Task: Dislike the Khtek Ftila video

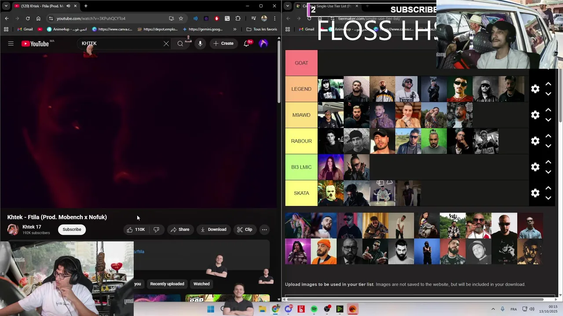Action: coord(156,230)
